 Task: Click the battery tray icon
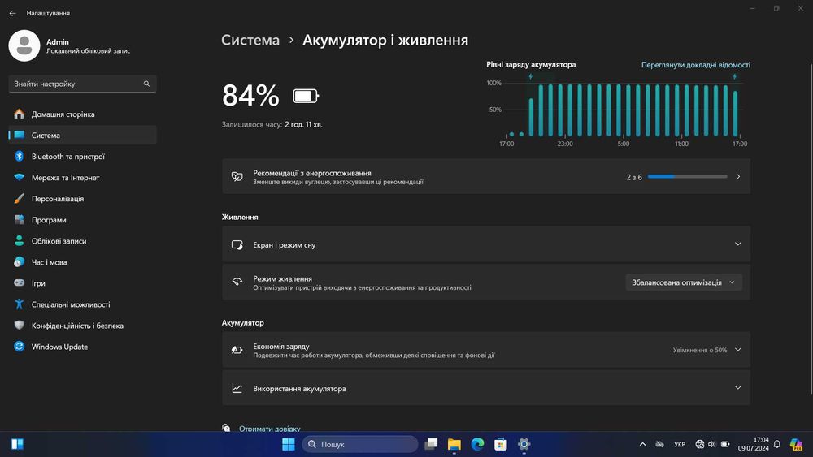(725, 444)
